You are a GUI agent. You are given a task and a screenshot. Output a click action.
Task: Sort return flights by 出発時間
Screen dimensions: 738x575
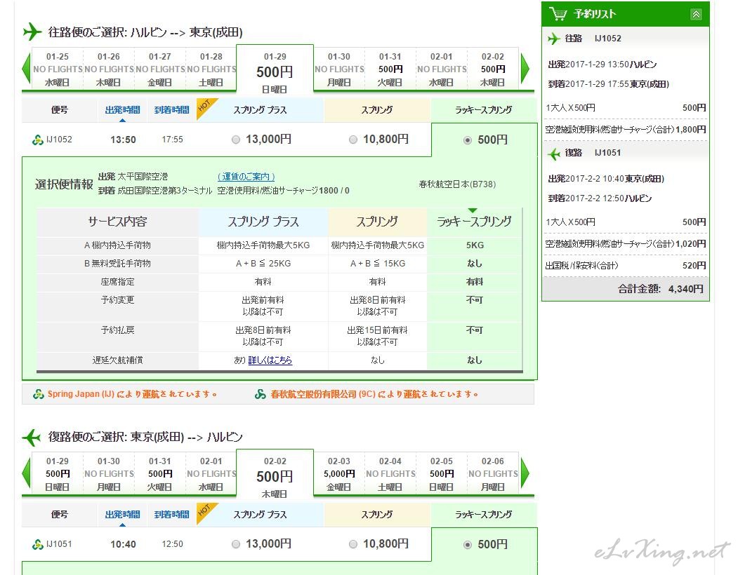tap(122, 515)
